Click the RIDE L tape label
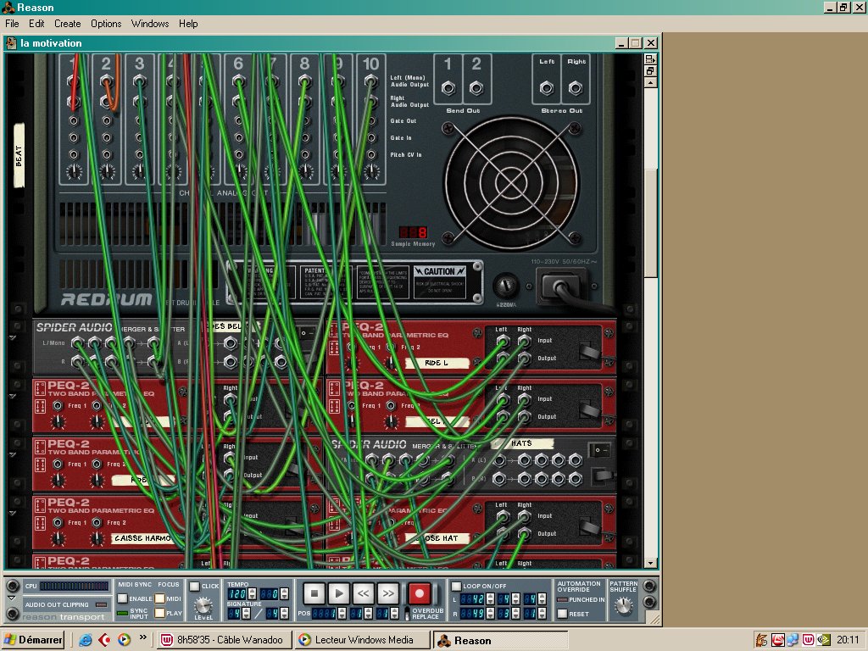868x651 pixels. coord(437,363)
